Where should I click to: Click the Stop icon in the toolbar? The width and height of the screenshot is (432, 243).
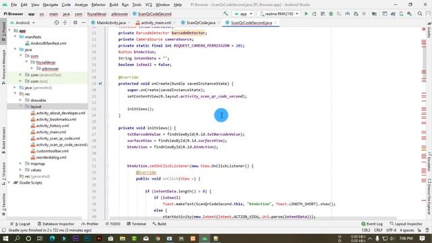(x=364, y=13)
